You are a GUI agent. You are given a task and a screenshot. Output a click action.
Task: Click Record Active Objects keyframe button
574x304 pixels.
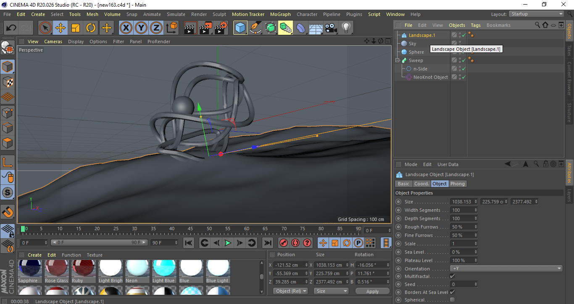[x=284, y=243]
